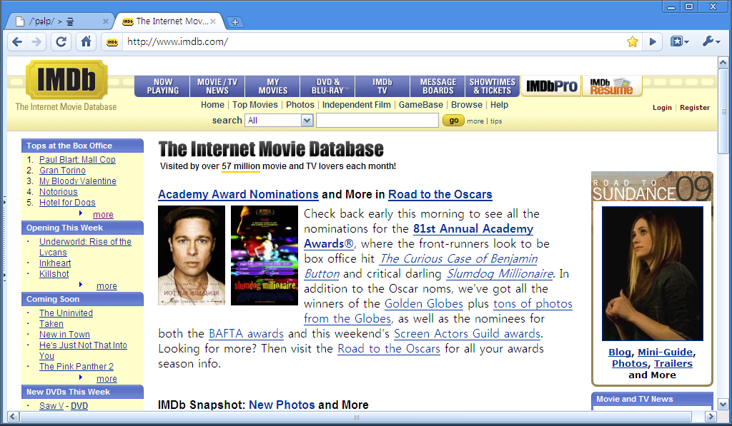Click the Slumdog Millionaire poster thumbnail

click(x=264, y=255)
